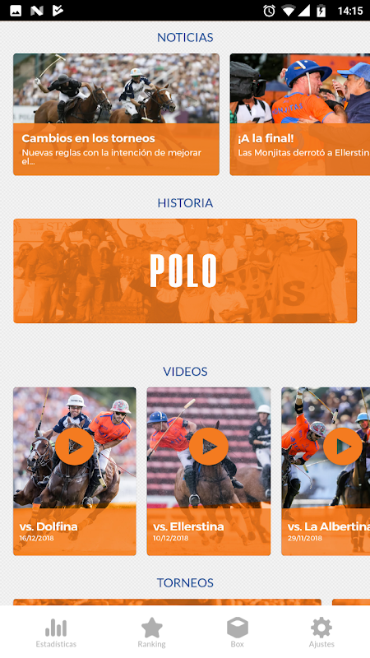Select the vs. Dolfina video title
Image resolution: width=370 pixels, height=658 pixels.
(49, 526)
